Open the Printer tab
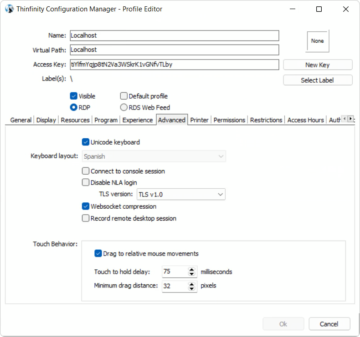The width and height of the screenshot is (360, 337). coord(199,120)
